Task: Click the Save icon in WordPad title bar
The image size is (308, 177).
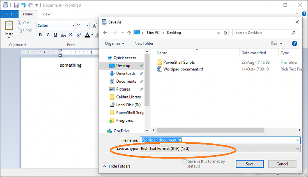Action: (16, 5)
